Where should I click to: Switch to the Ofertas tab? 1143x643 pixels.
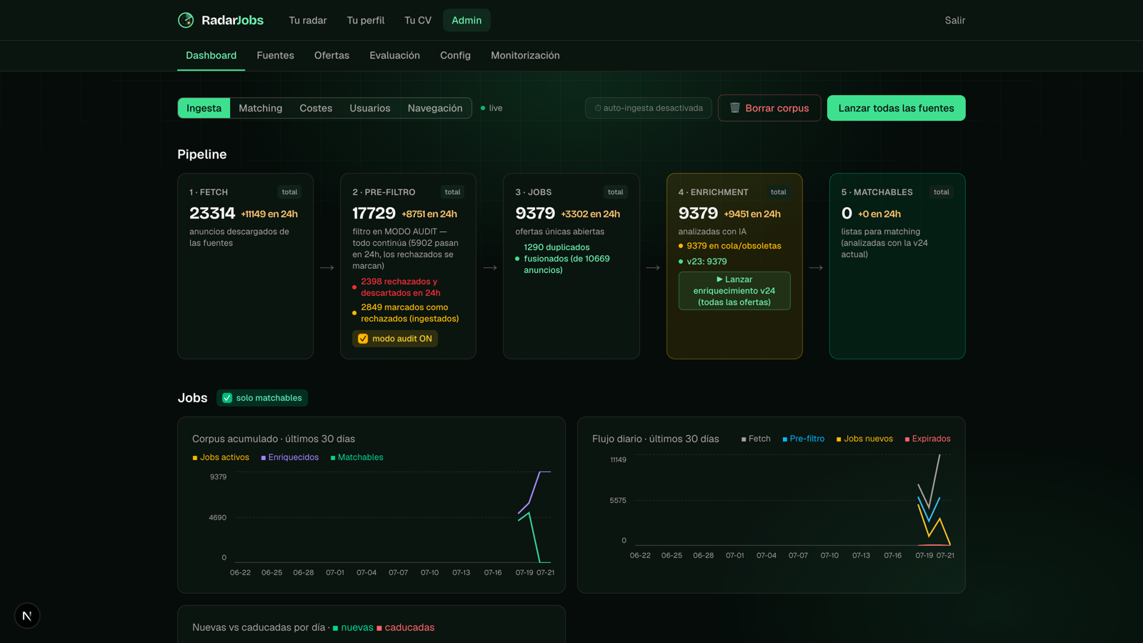click(331, 55)
